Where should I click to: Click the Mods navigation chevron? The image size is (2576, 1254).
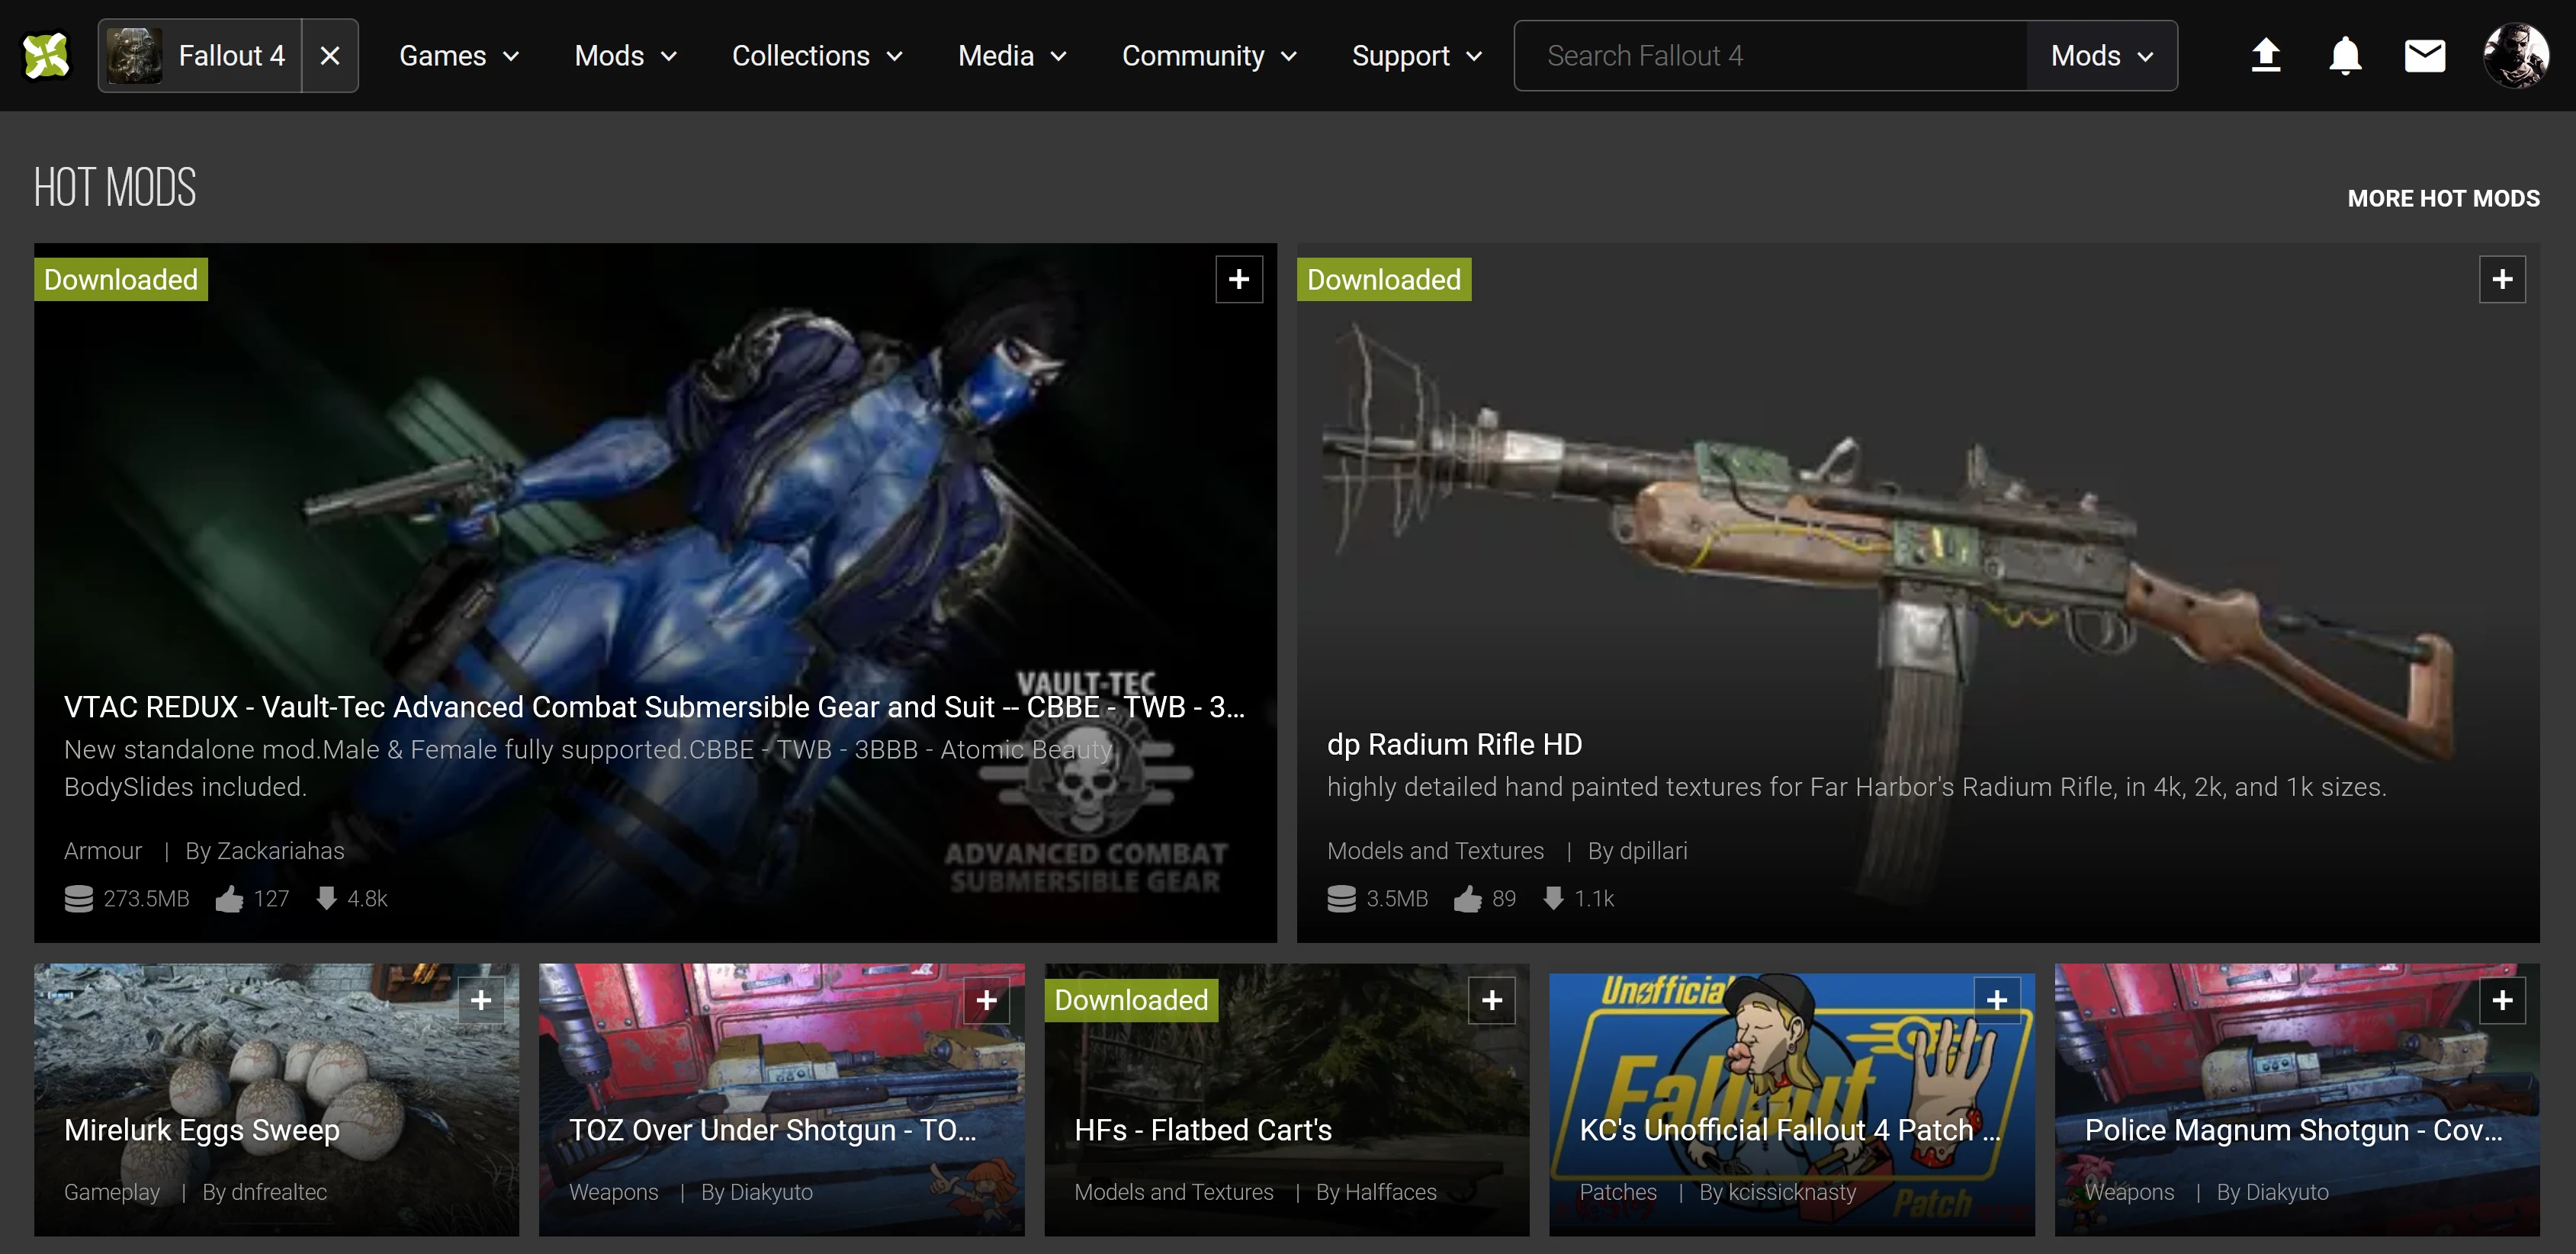(670, 57)
